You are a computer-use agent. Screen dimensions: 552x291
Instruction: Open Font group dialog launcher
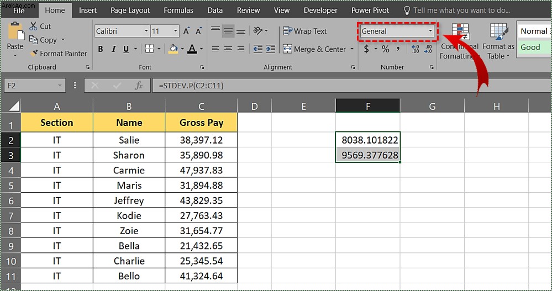coord(202,67)
